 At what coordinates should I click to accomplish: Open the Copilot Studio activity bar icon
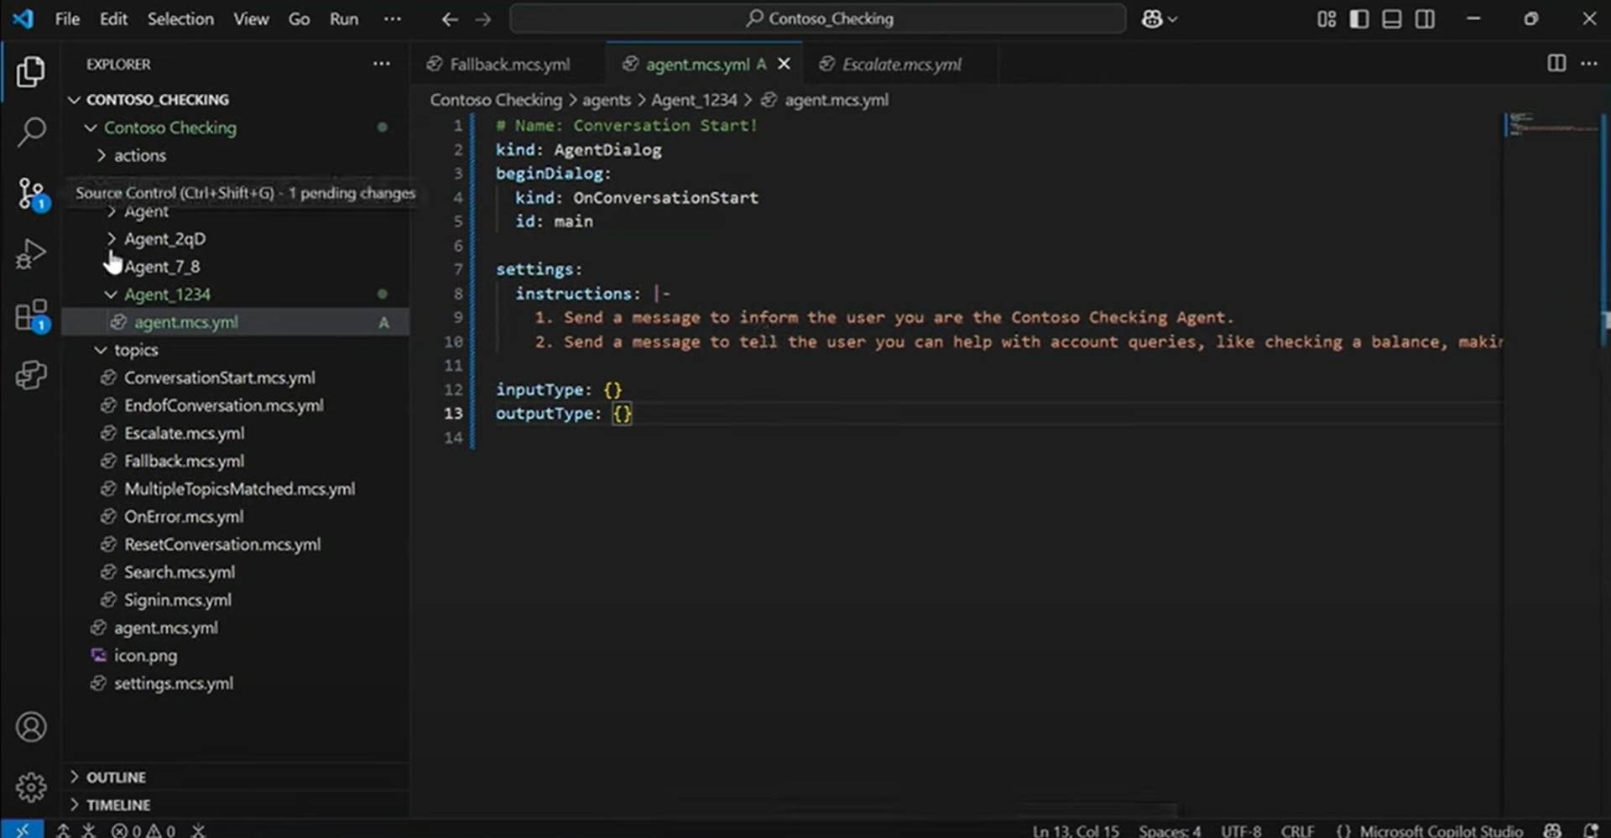coord(31,375)
